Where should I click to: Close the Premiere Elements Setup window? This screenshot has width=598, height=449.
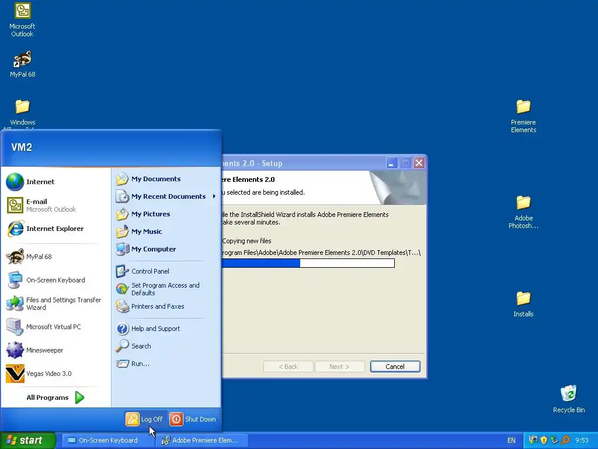(x=419, y=164)
